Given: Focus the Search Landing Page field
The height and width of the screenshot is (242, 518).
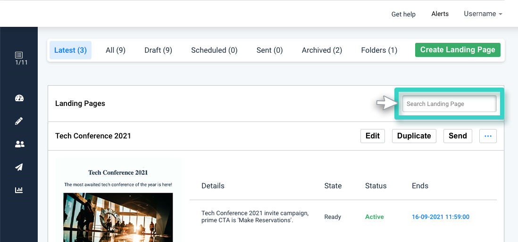Looking at the screenshot, I should click(x=449, y=104).
